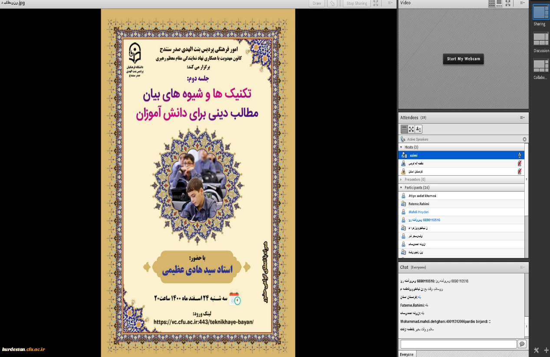
Task: Open the Video pod options menu
Action: tap(522, 3)
